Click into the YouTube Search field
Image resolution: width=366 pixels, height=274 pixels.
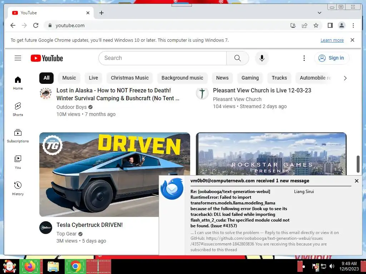163,58
